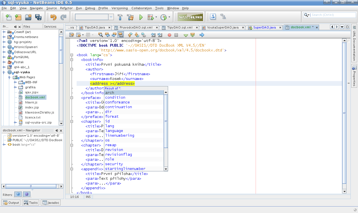The image size is (358, 213).
Task: Stop macro recording with gray square
Action: [176, 35]
